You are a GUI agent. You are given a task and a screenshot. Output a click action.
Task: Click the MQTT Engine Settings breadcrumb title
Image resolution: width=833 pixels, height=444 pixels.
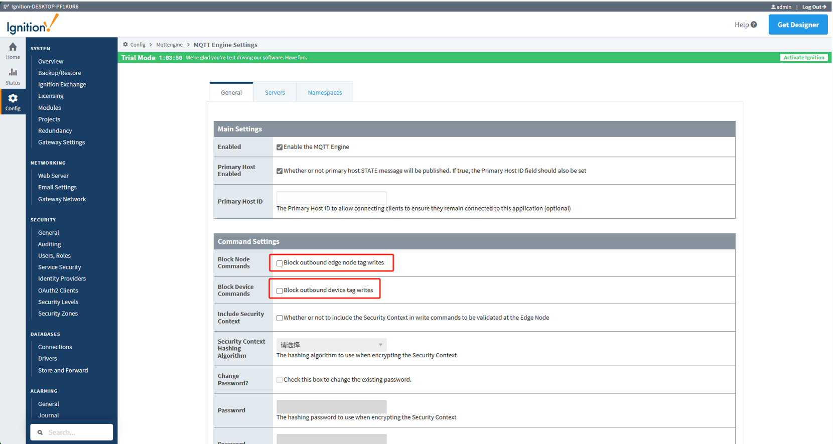pyautogui.click(x=225, y=45)
